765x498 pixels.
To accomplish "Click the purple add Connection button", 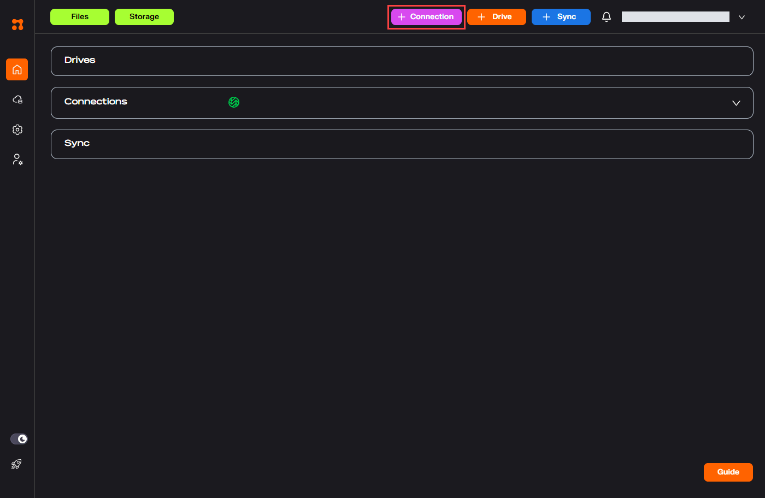I will 426,17.
